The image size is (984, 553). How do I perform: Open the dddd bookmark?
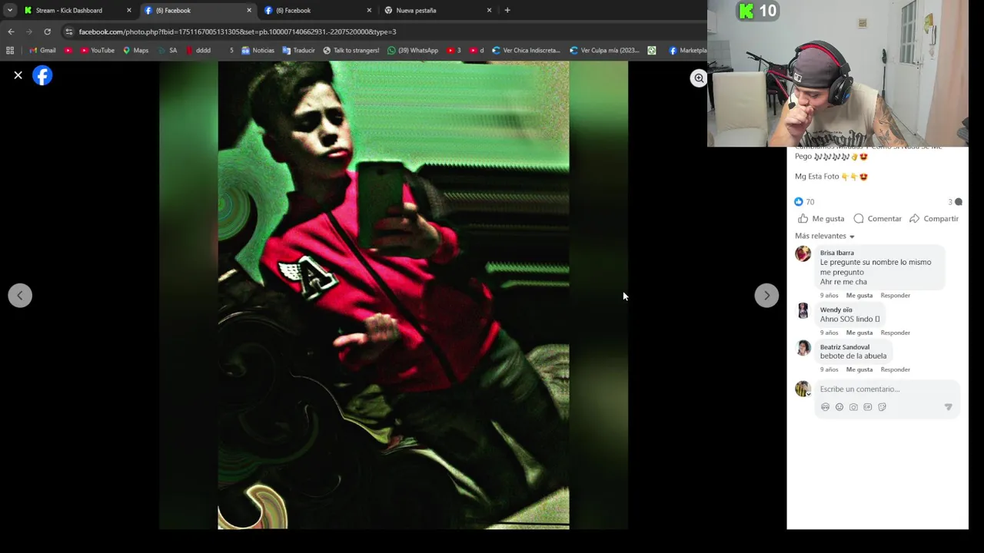tap(198, 51)
